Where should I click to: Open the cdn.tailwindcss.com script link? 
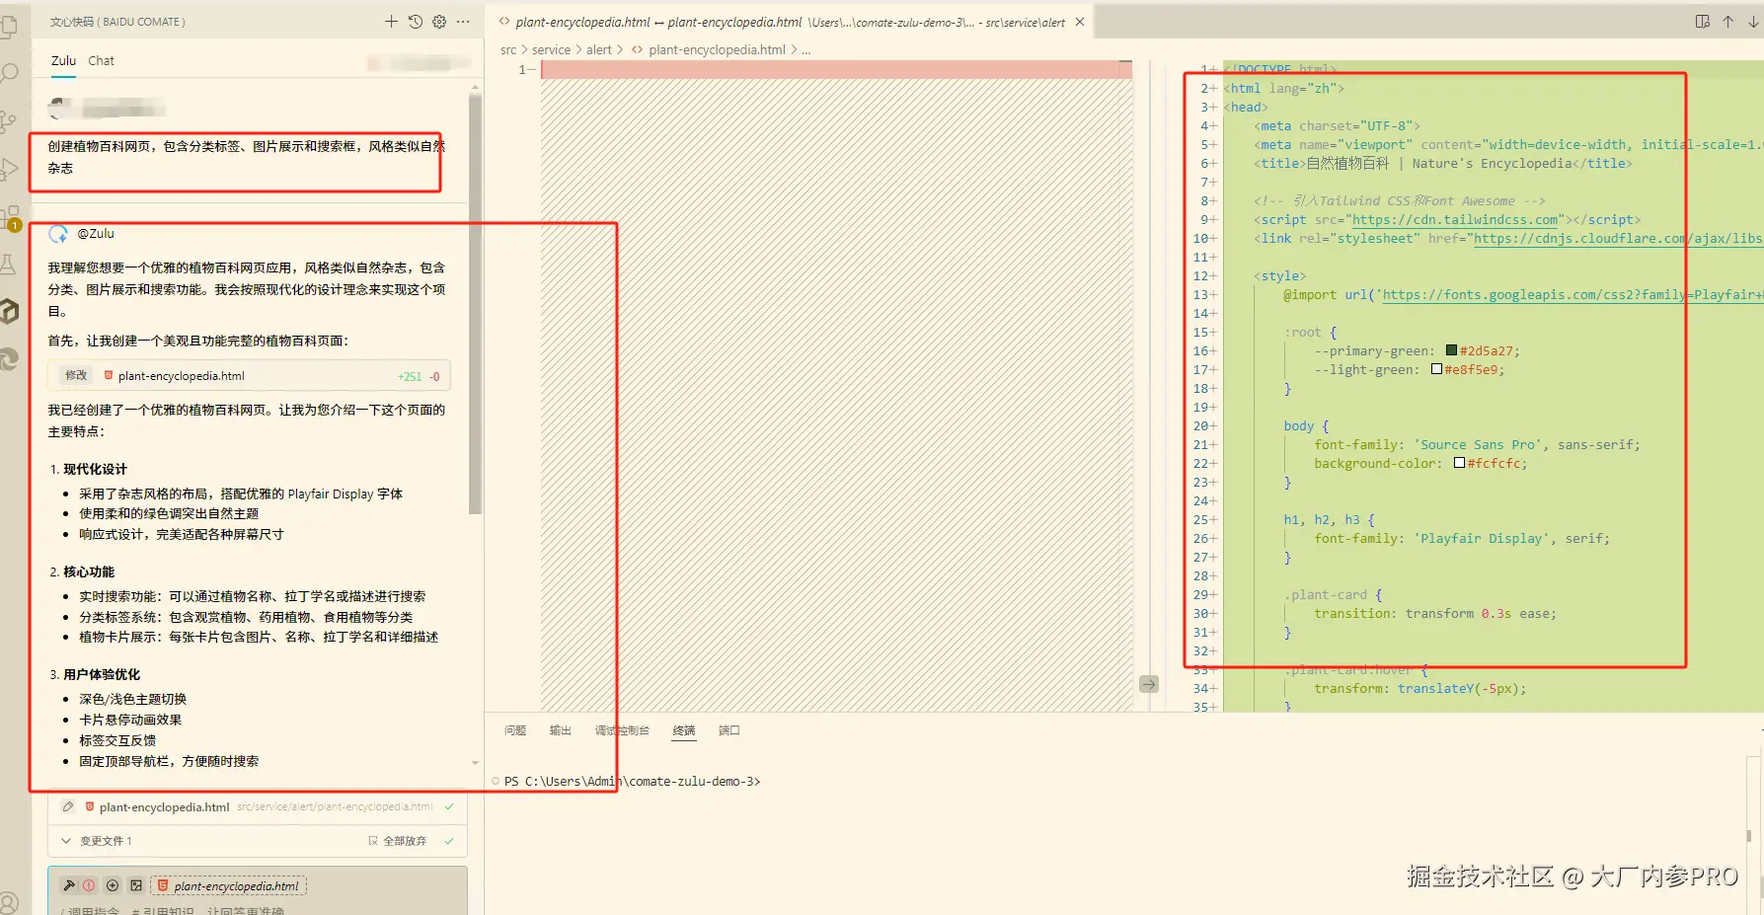[1455, 220]
